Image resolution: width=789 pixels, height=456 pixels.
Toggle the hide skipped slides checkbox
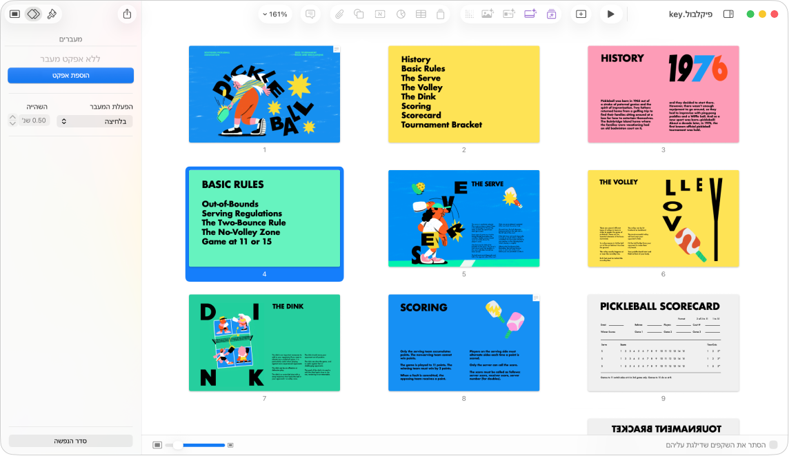(773, 445)
